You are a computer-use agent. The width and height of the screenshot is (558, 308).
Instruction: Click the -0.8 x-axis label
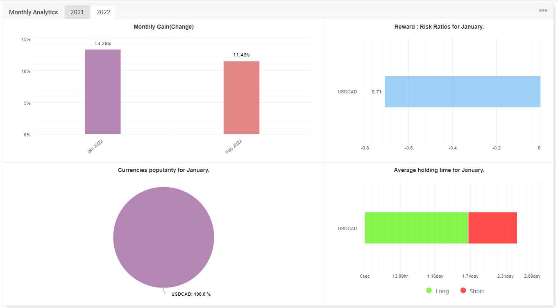tap(365, 148)
